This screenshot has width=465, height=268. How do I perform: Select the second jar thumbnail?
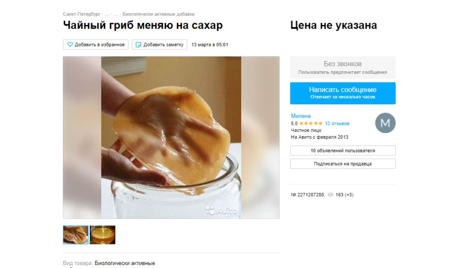click(102, 235)
